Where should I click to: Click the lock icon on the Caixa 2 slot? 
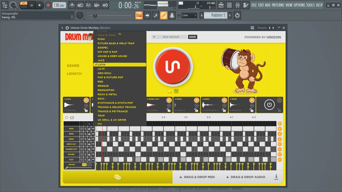tap(196, 110)
